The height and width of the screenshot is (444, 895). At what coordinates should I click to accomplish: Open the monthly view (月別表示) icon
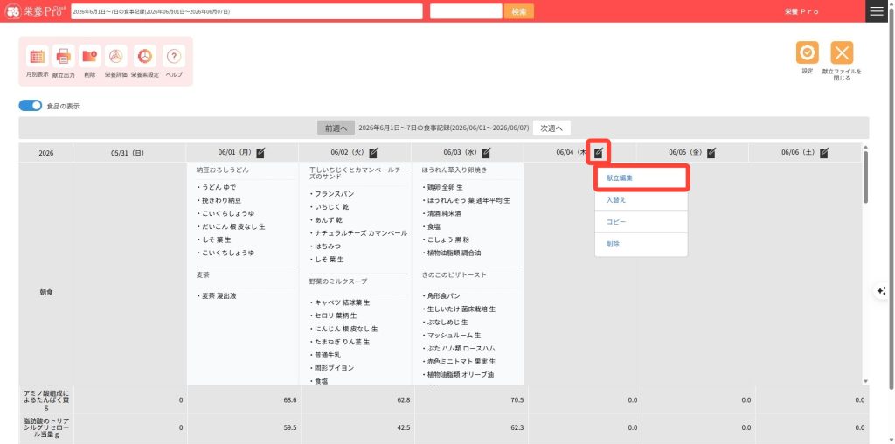click(x=37, y=57)
